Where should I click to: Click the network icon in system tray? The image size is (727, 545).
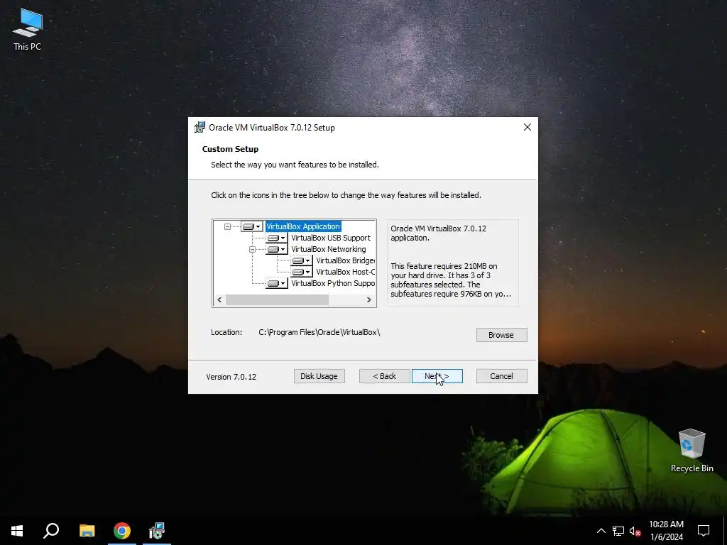point(618,531)
